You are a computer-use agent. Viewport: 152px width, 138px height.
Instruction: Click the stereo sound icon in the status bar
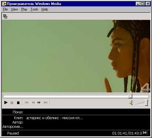[145, 132]
